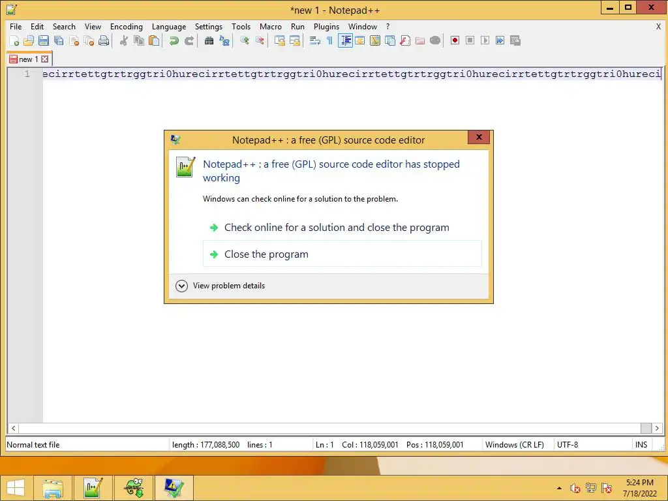Open the Plugins menu
The height and width of the screenshot is (501, 668).
click(326, 26)
